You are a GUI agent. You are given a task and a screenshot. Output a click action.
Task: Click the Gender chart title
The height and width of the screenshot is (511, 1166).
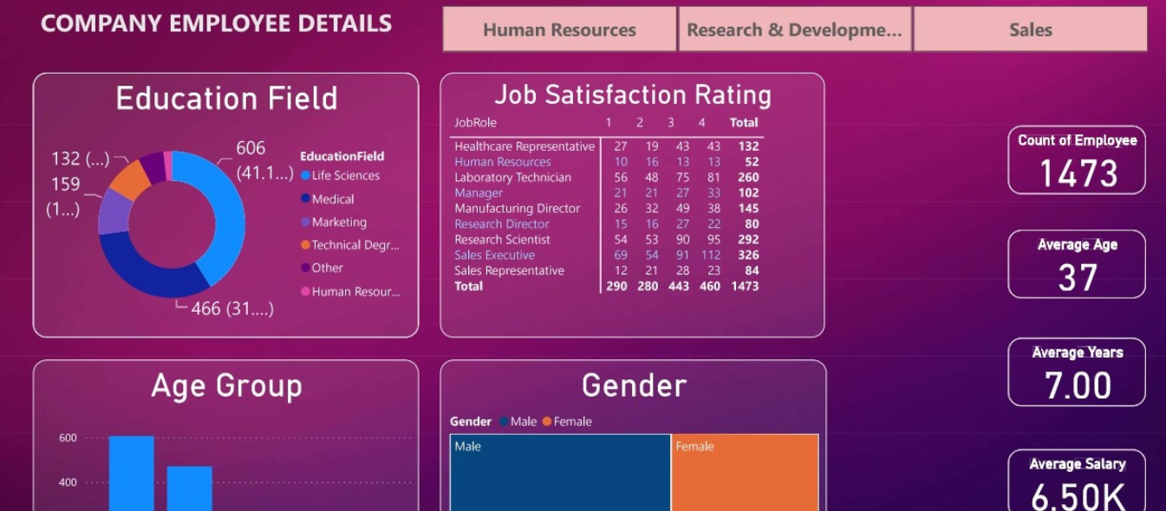[634, 385]
